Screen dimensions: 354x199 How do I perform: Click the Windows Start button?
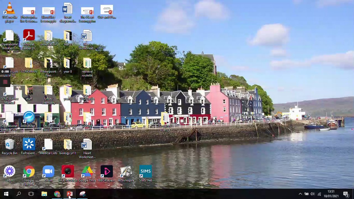(6, 194)
